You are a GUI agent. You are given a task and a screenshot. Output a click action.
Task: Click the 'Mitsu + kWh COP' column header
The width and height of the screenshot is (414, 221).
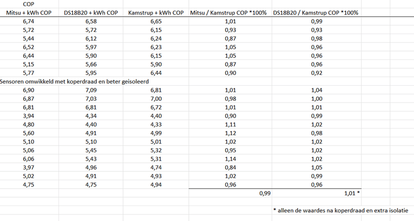point(28,12)
